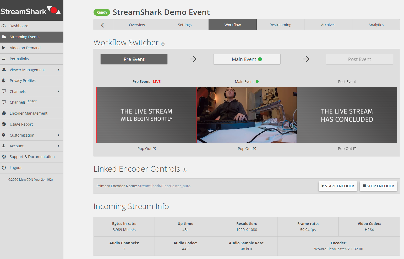Open Video on Demand in sidebar
Viewport: 404px width, 259px height.
tap(32, 48)
